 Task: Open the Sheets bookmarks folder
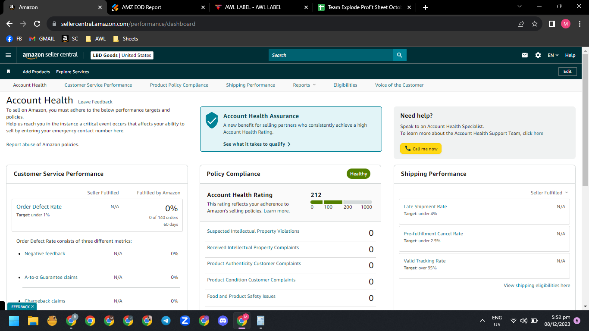(x=125, y=38)
